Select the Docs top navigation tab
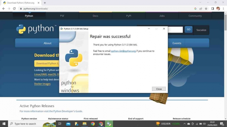This screenshot has height=127, width=227. point(96,16)
